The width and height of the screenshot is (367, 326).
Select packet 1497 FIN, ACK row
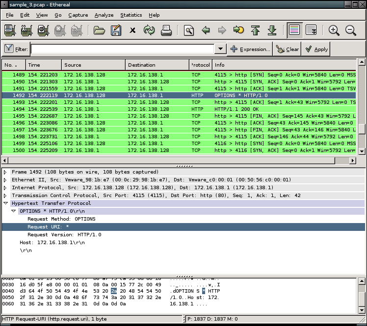pyautogui.click(x=179, y=130)
